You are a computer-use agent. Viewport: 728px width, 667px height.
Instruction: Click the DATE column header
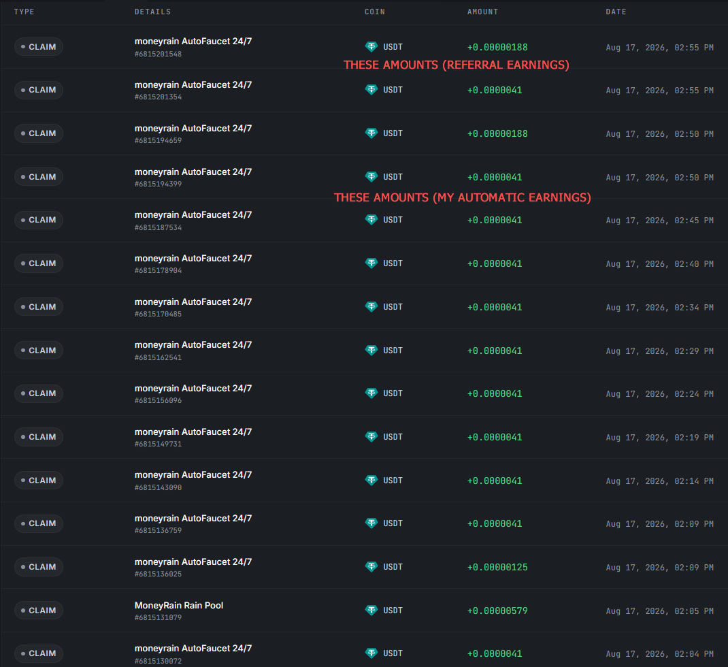click(616, 12)
